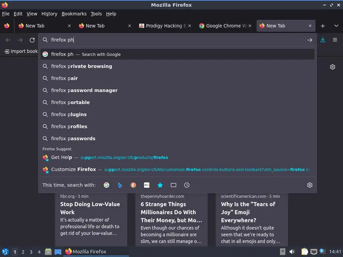Select 'firefox ph — Search with Google' result
The width and height of the screenshot is (343, 257).
click(178, 54)
